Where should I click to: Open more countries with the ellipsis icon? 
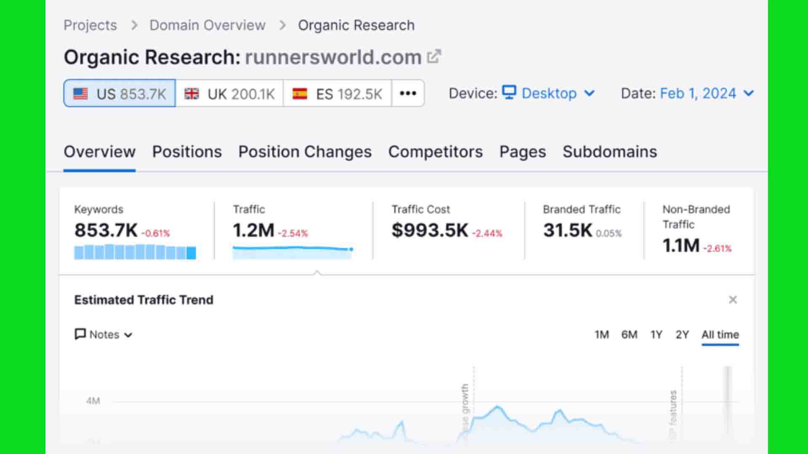407,93
